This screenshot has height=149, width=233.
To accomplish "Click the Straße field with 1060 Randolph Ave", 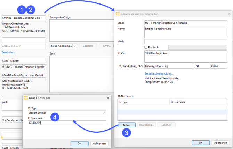I will click(x=186, y=56).
